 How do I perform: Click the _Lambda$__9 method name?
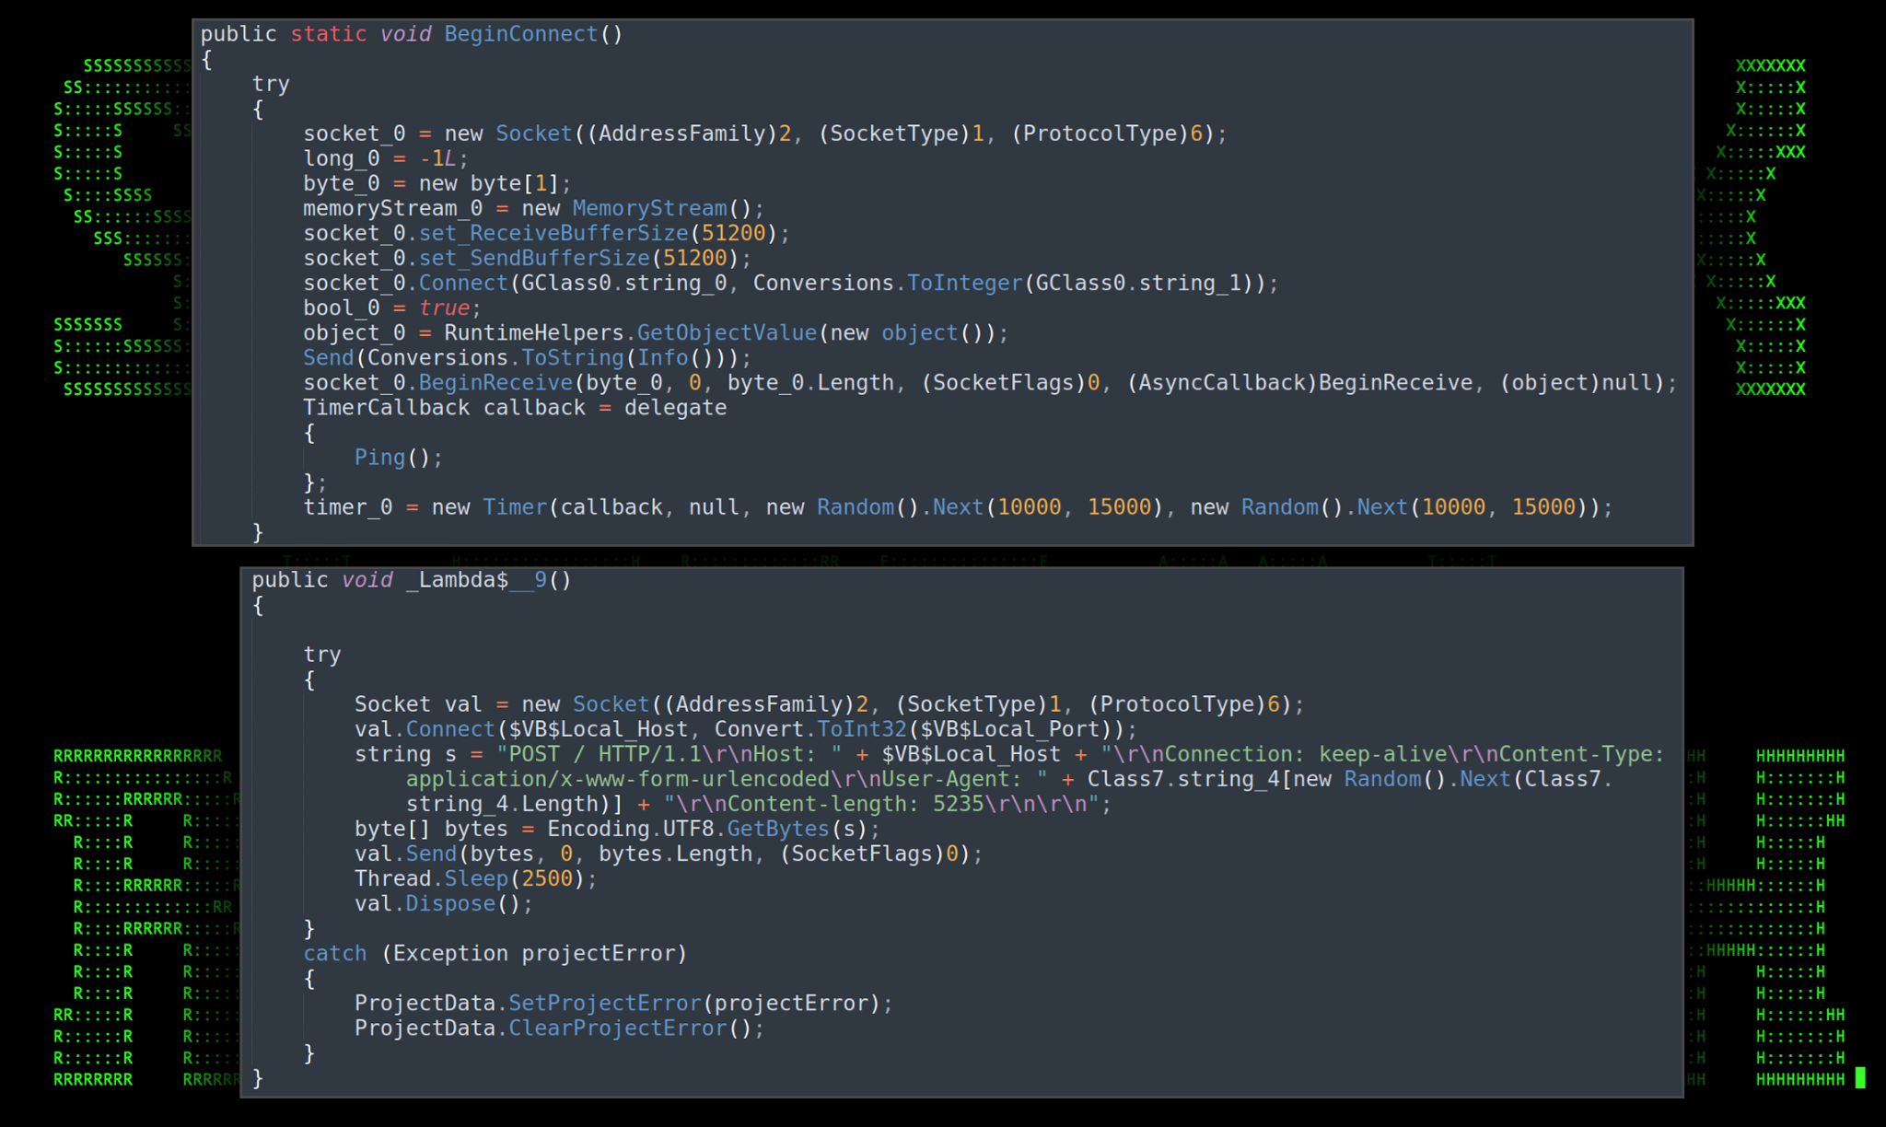[476, 580]
